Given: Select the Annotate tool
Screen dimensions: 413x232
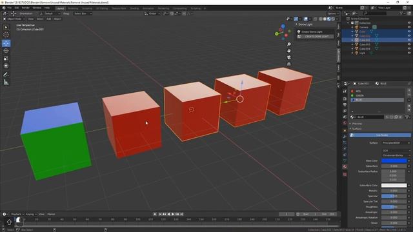Looking at the screenshot, I should pos(6,75).
